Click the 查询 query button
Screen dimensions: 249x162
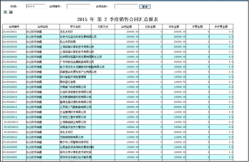[145, 7]
